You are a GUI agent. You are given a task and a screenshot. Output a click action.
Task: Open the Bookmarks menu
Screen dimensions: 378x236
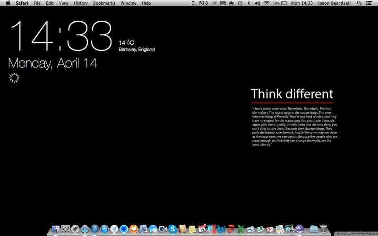pos(104,3)
